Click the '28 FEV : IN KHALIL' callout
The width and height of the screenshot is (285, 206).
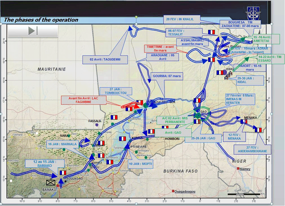click(x=182, y=19)
